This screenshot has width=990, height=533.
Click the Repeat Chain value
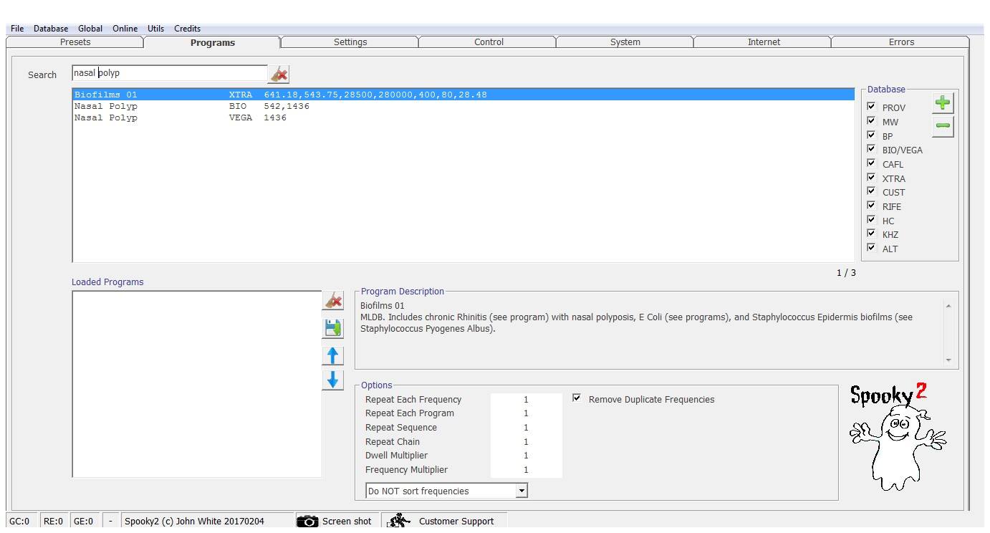pos(526,442)
